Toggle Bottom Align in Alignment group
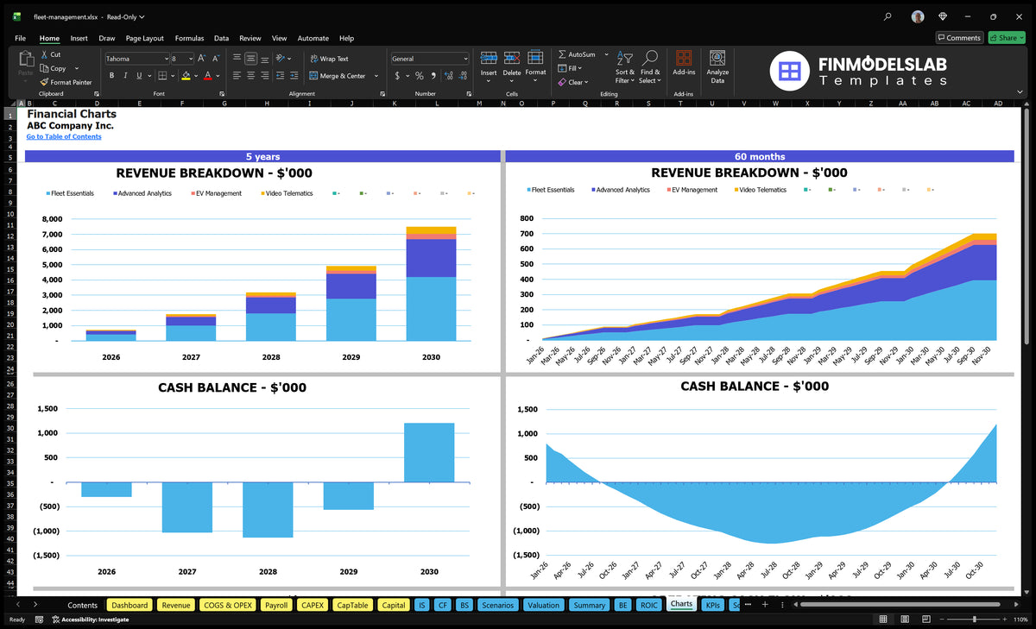Viewport: 1036px width, 629px height. point(265,59)
